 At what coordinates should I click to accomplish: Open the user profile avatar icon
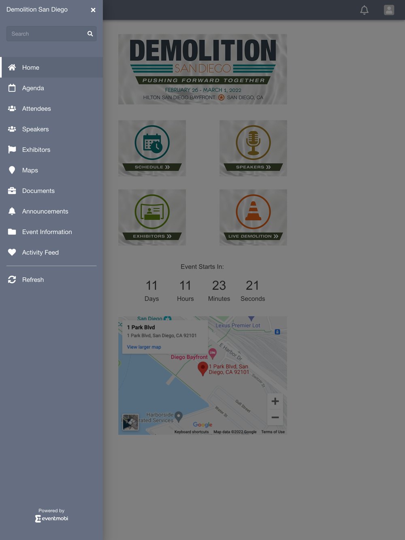tap(389, 10)
